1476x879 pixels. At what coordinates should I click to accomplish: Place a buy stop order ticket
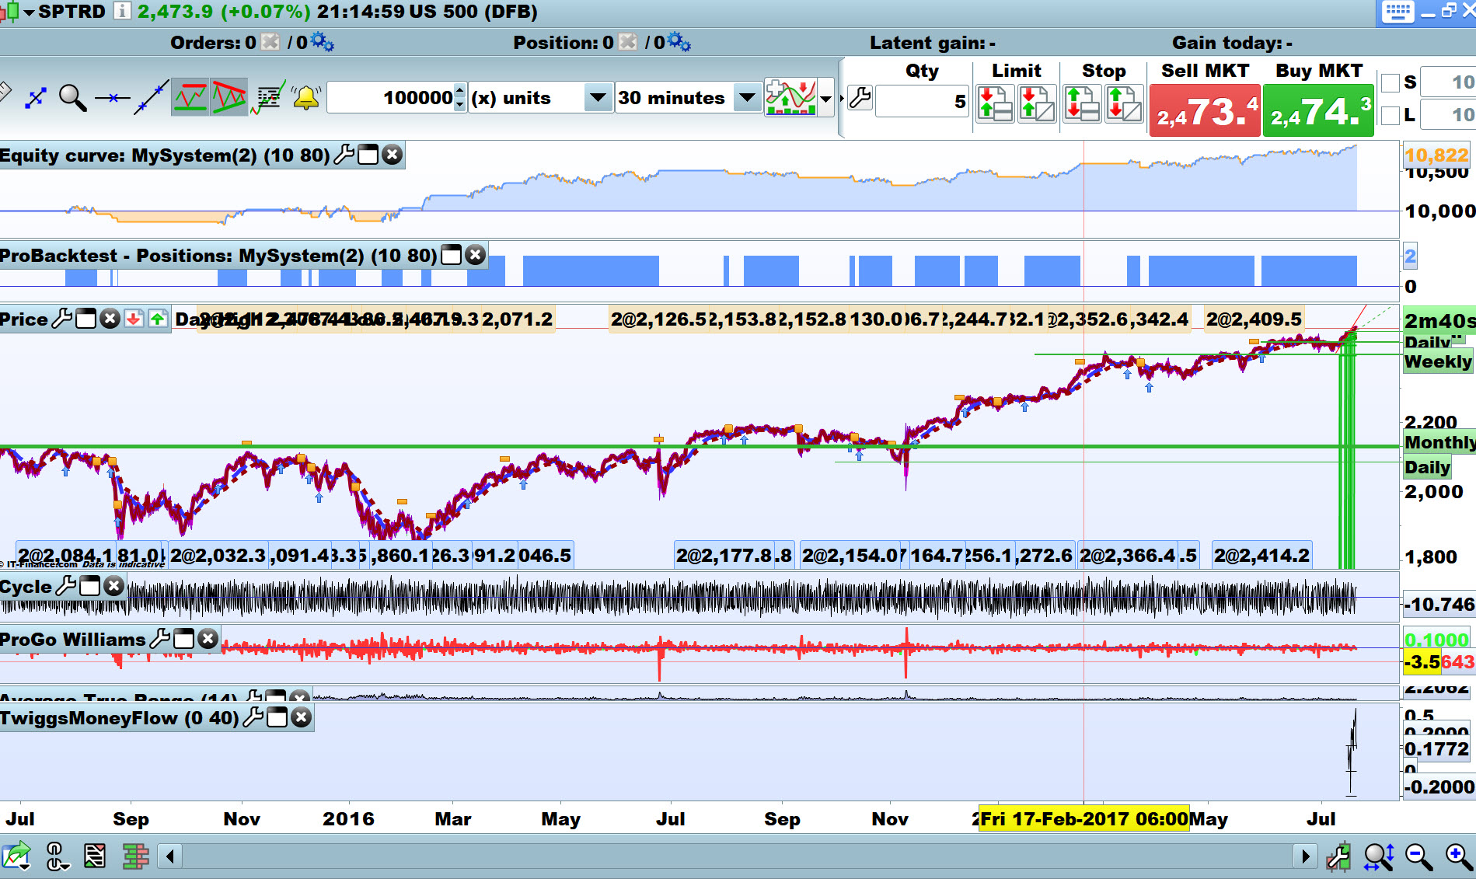click(1081, 103)
